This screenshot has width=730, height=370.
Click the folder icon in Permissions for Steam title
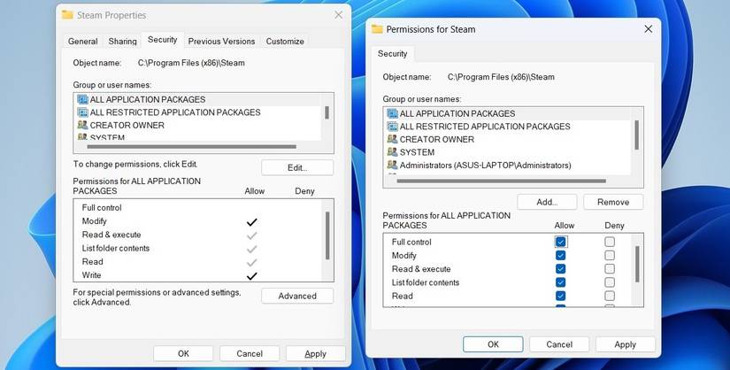pos(377,29)
